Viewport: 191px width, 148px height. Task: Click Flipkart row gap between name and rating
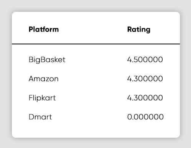point(91,98)
